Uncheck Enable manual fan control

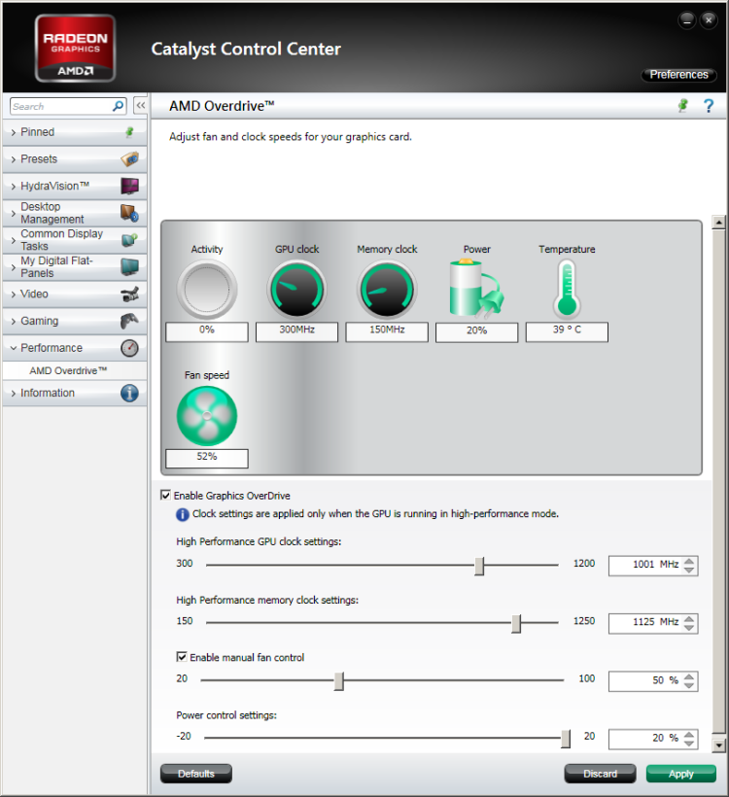coord(182,657)
